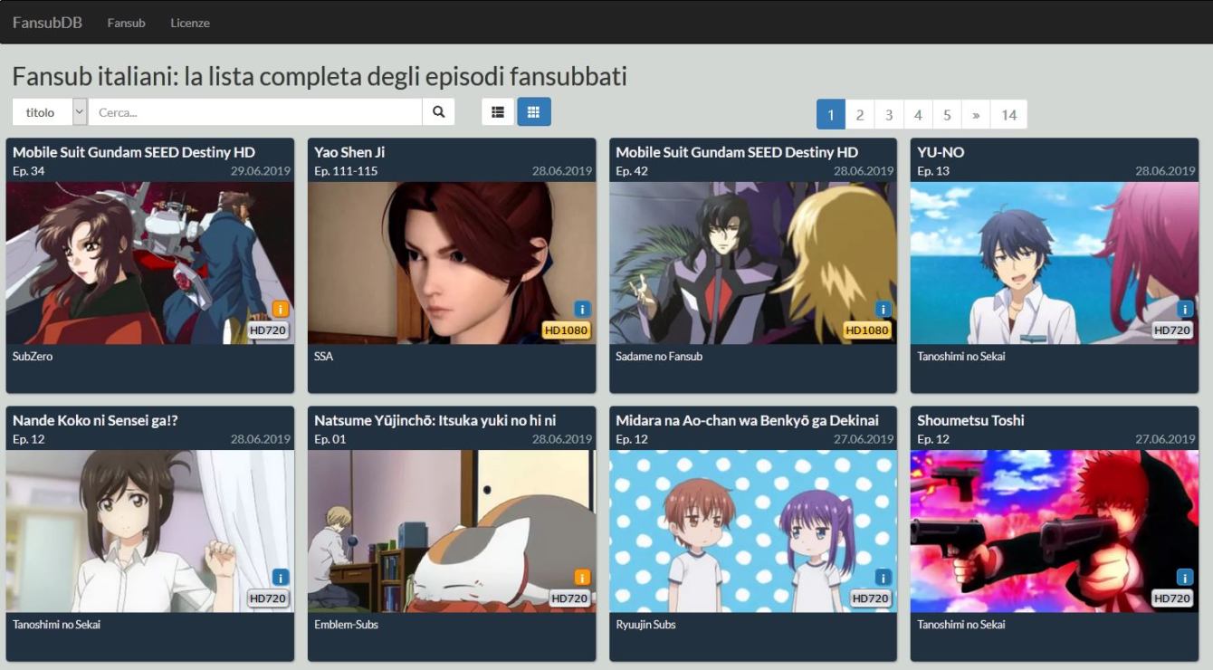
Task: Go to pagination page 5
Action: [946, 114]
